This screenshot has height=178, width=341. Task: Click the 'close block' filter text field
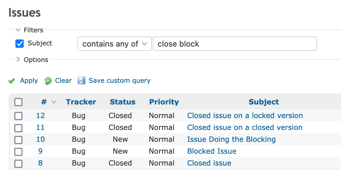coord(235,44)
